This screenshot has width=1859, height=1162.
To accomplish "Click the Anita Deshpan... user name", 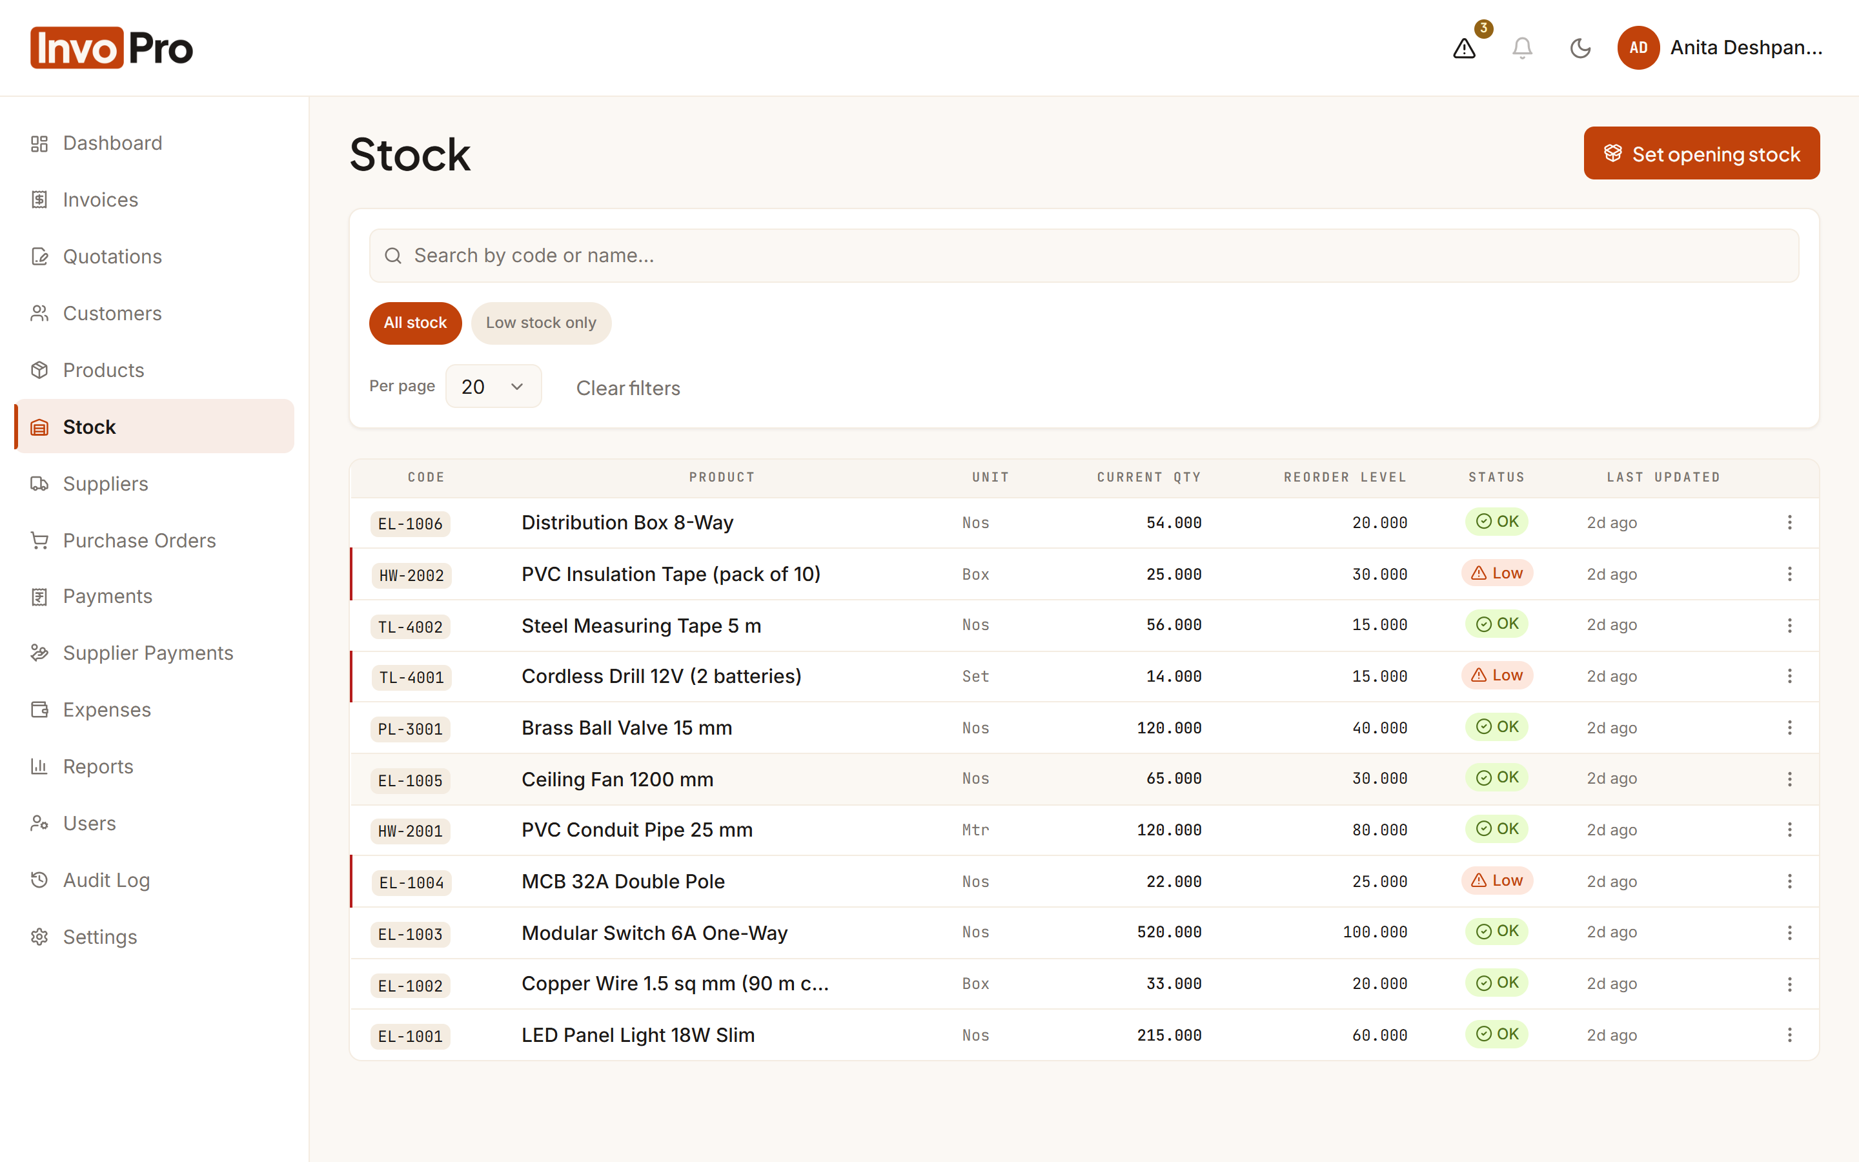I will point(1746,48).
